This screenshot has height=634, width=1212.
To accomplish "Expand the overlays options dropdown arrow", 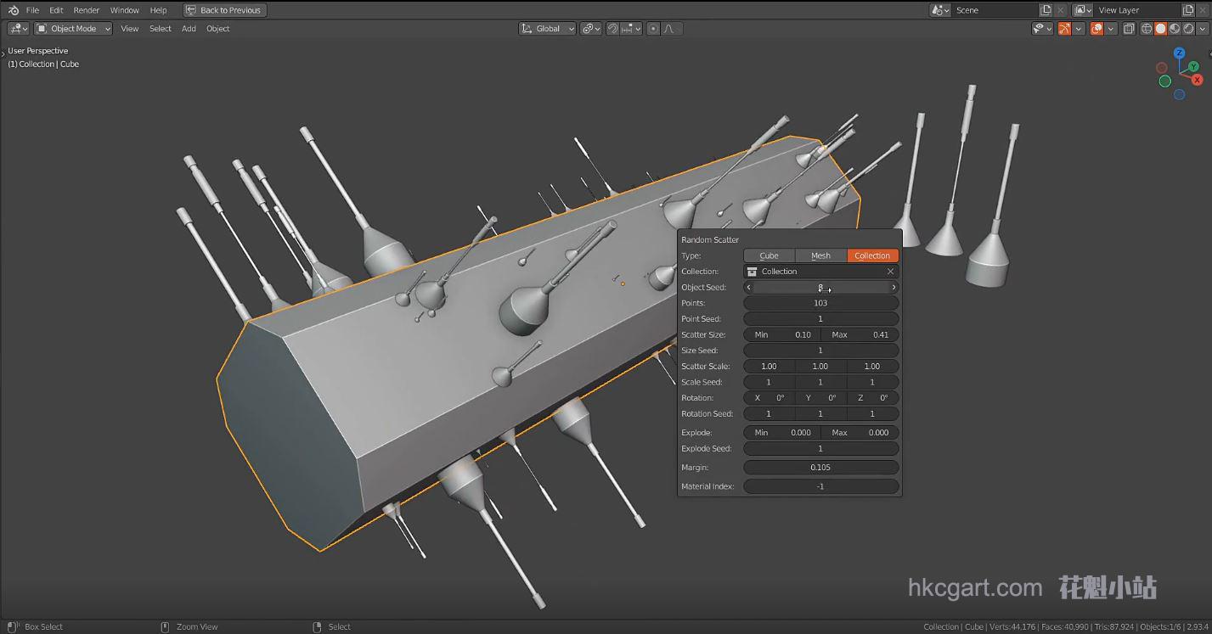I will point(1111,28).
